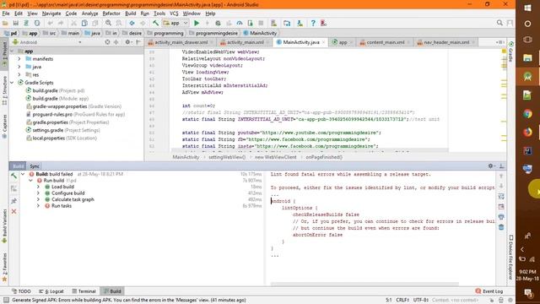This screenshot has height=304, width=540.
Task: Click the Find magnifier icon in the toolbar
Action: pos(109,23)
